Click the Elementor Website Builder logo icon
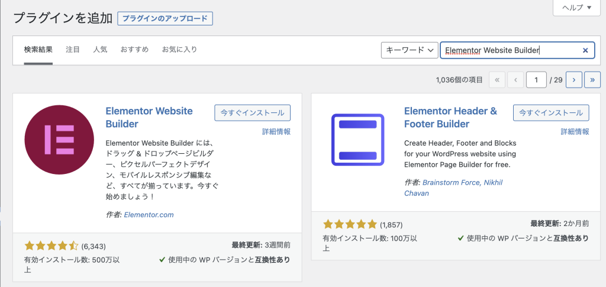 pos(59,140)
